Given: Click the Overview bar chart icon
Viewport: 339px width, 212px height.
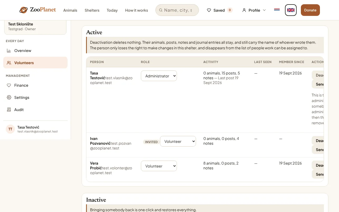Looking at the screenshot, I should [x=9, y=51].
